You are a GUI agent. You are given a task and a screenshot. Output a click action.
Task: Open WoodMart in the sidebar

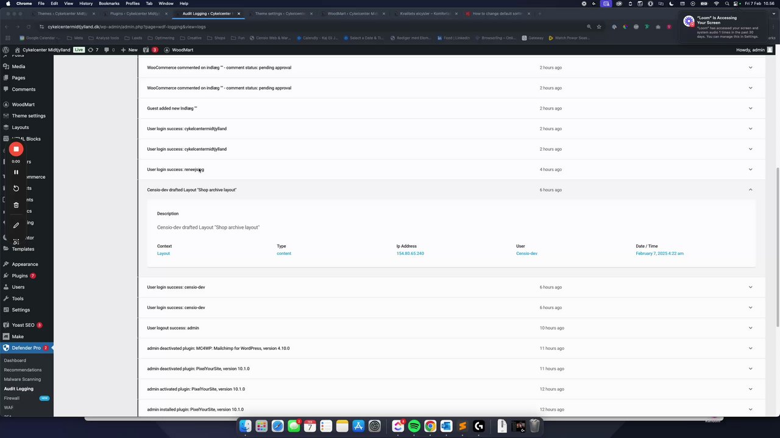(23, 105)
